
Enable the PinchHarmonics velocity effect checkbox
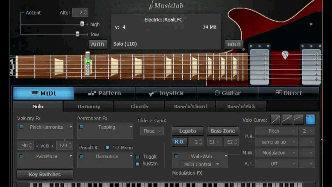(x=21, y=127)
